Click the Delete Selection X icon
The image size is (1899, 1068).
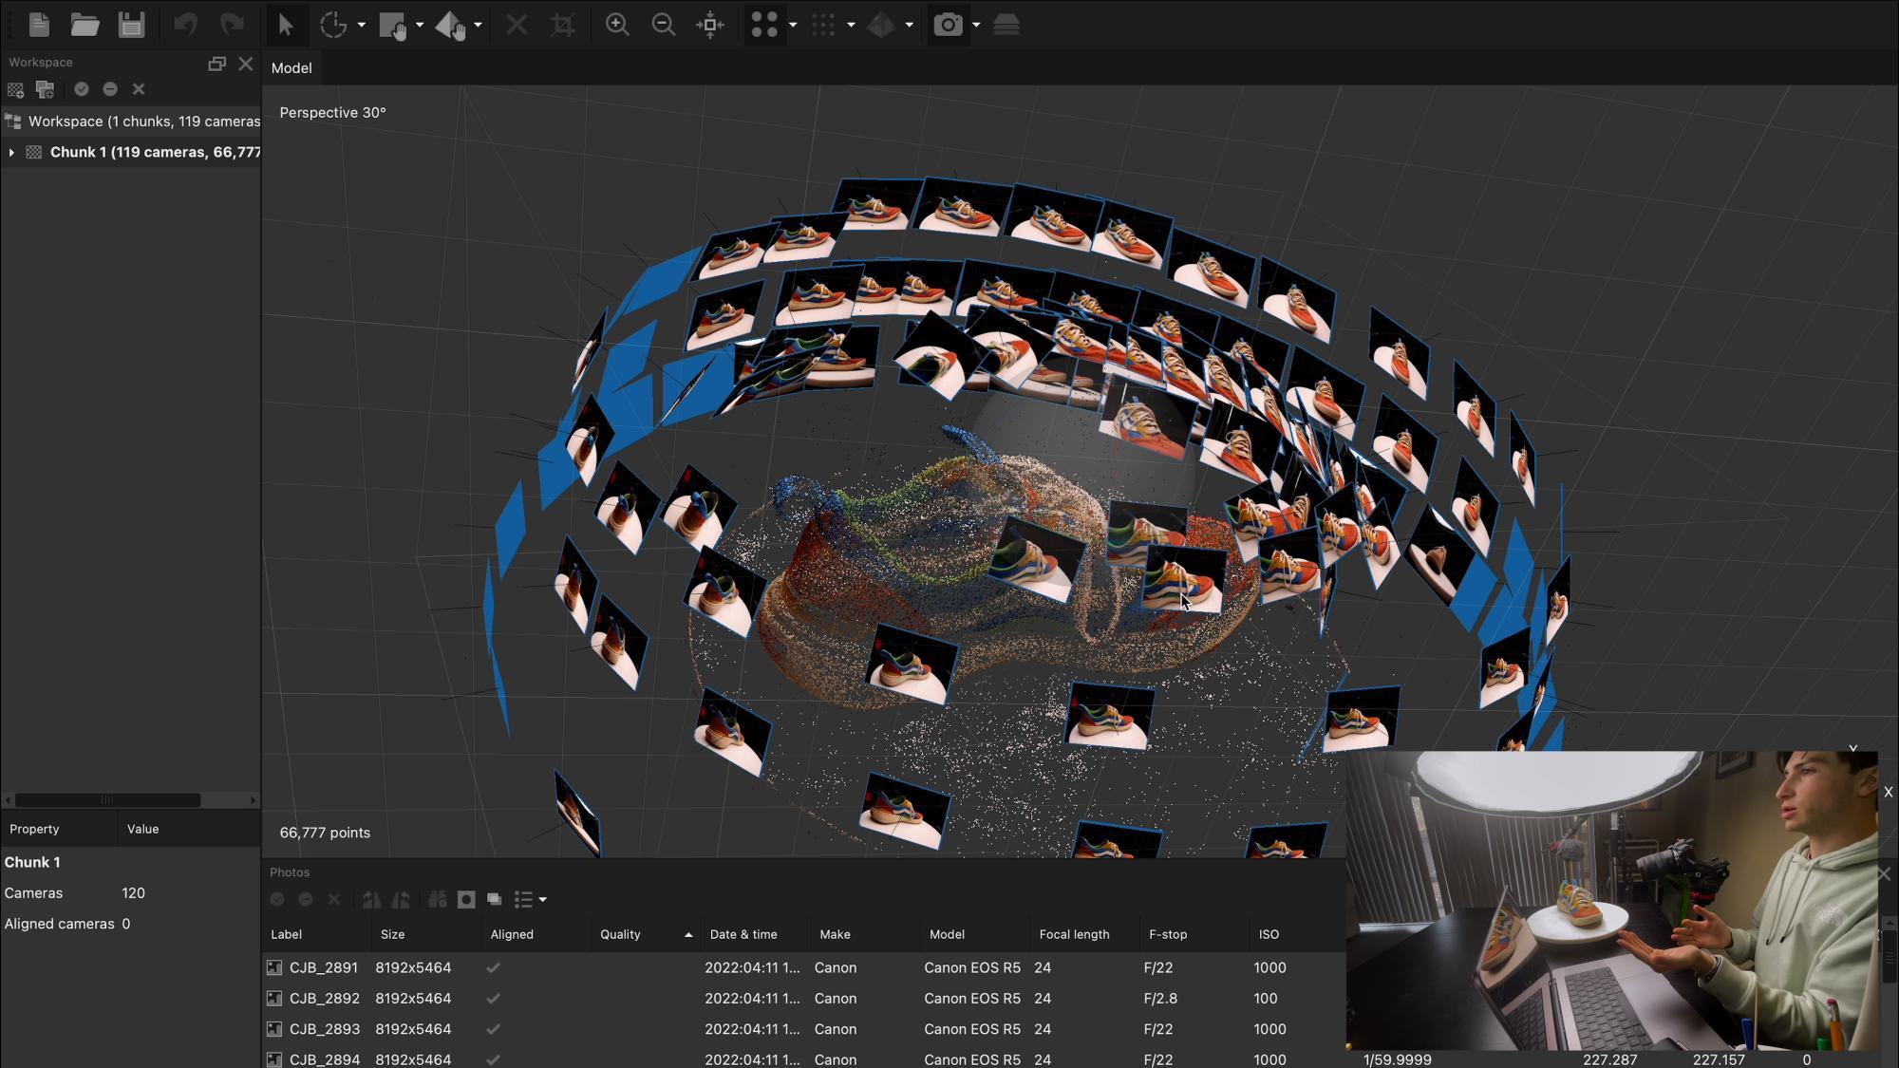[517, 25]
